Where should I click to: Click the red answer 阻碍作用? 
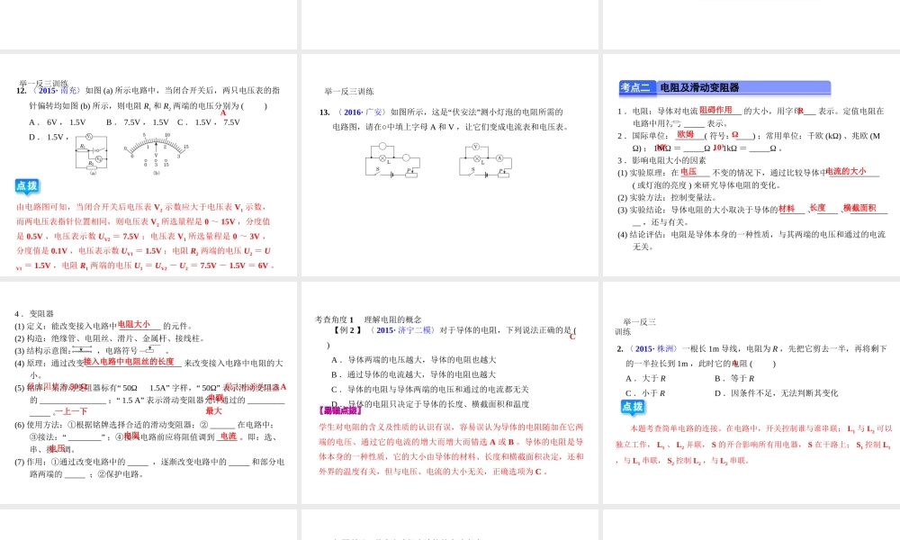pyautogui.click(x=716, y=110)
